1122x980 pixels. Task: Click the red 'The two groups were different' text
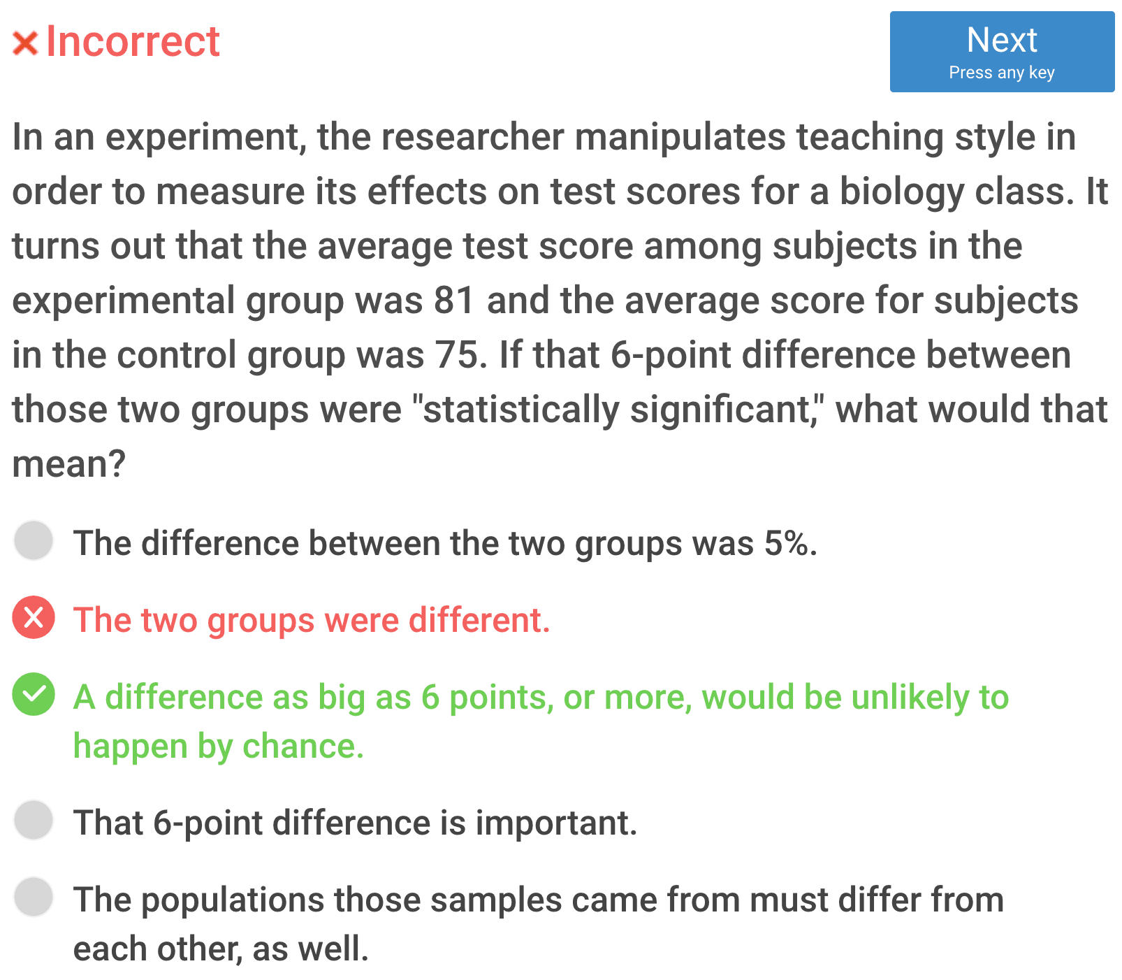312,620
